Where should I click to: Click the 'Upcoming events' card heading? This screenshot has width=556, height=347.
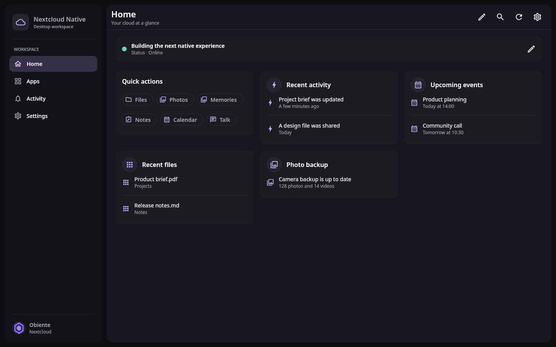point(456,85)
